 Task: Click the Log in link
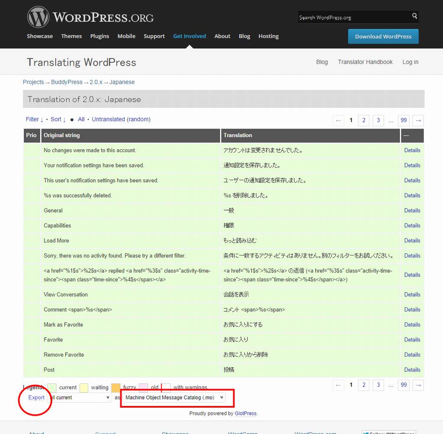[410, 62]
